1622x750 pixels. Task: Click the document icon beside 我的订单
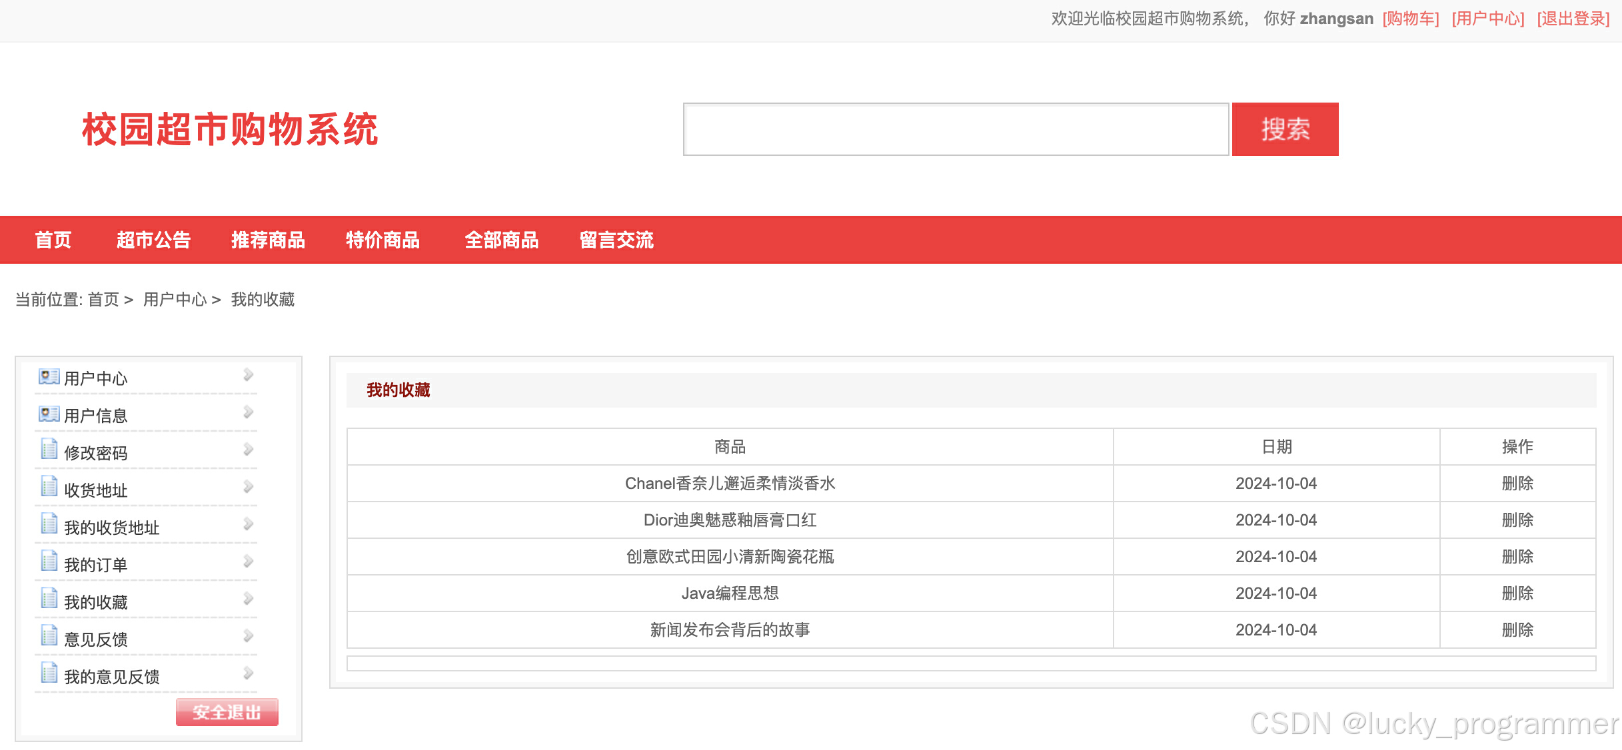(49, 562)
